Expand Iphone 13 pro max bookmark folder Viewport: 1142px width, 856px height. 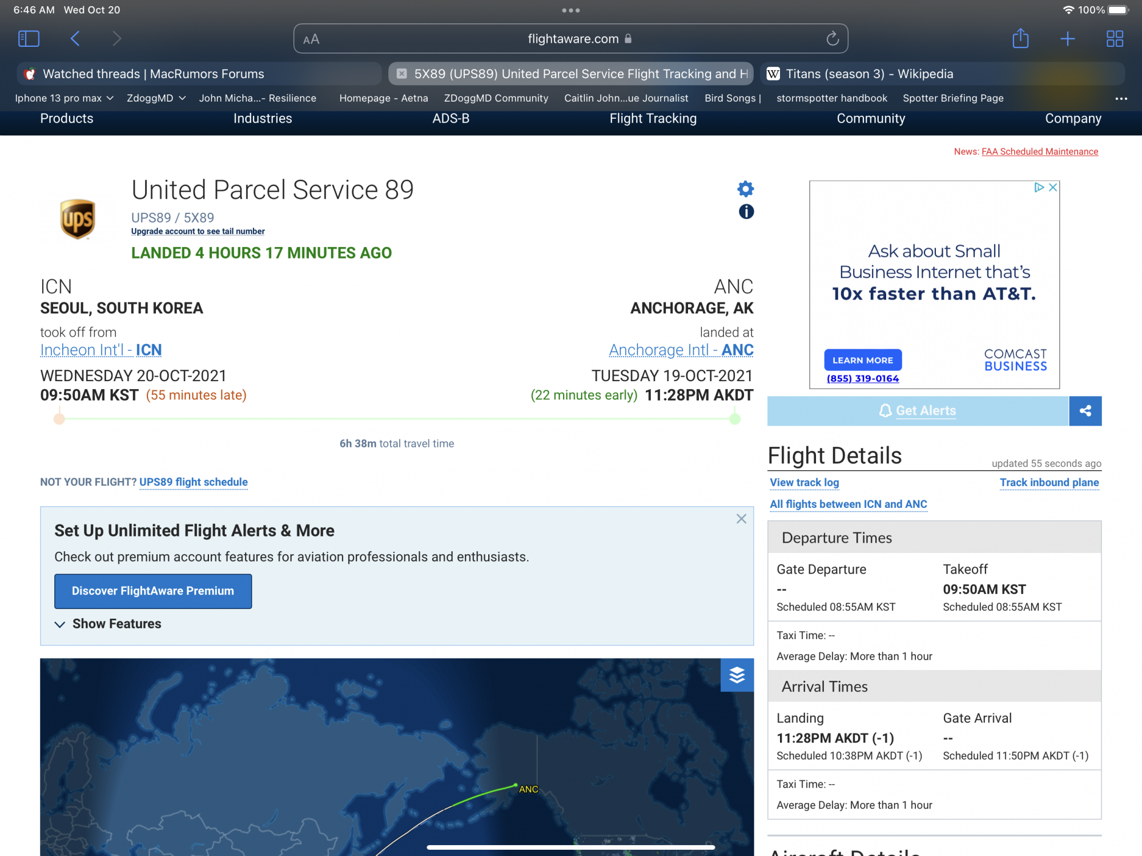(x=64, y=98)
